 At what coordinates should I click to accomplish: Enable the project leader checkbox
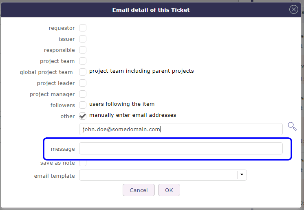83,83
